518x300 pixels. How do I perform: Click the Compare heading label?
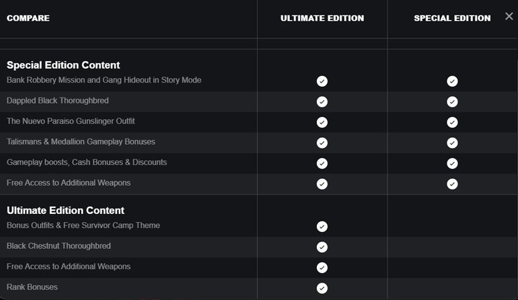[x=28, y=18]
